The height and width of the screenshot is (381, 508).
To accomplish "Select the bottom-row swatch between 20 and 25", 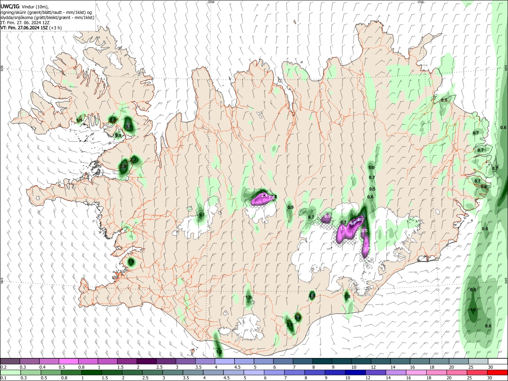I will 456,373.
